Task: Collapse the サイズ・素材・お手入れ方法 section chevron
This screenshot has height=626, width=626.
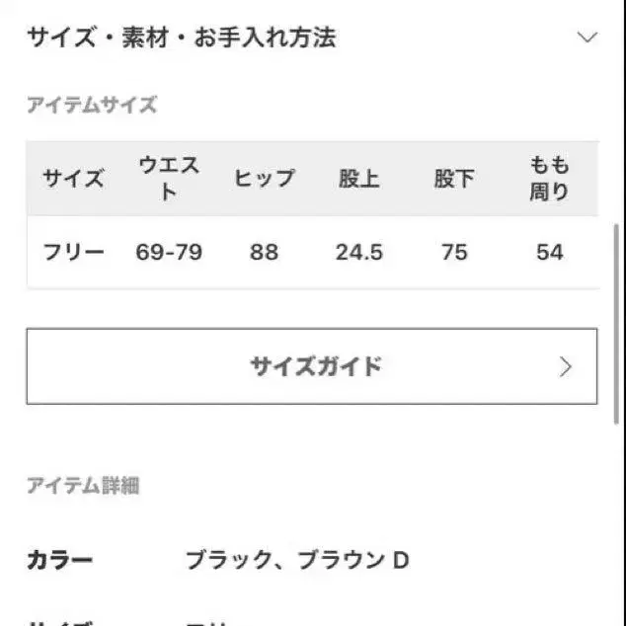Action: coord(587,38)
